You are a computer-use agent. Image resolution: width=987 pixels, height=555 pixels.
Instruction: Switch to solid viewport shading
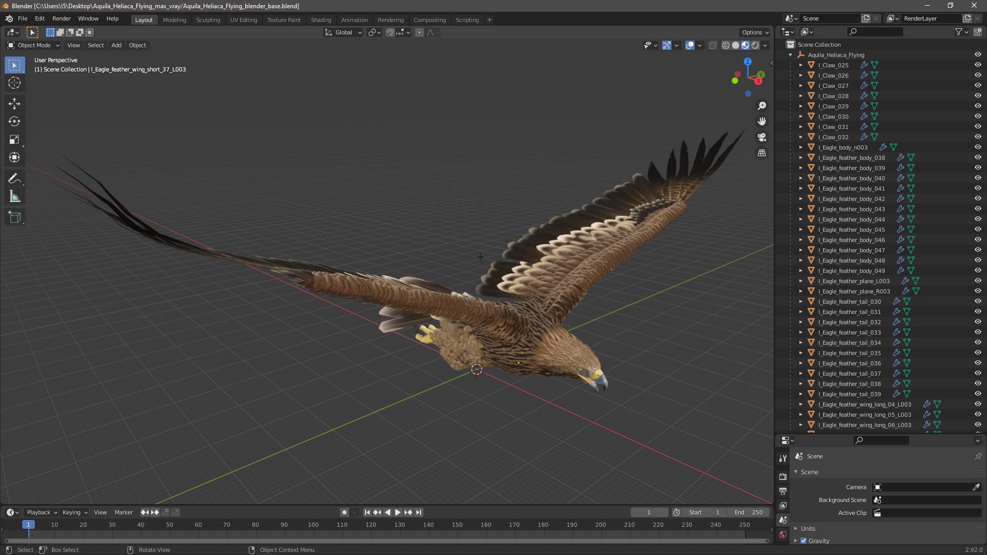[736, 45]
